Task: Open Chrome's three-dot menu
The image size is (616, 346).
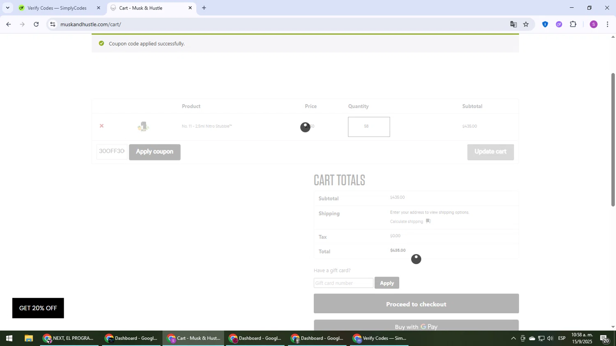Action: click(607, 25)
